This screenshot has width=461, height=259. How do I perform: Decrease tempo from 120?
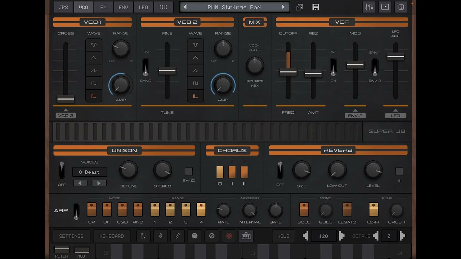click(x=306, y=236)
